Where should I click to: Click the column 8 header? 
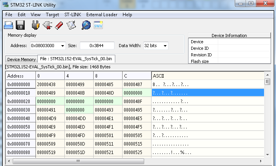(108, 76)
